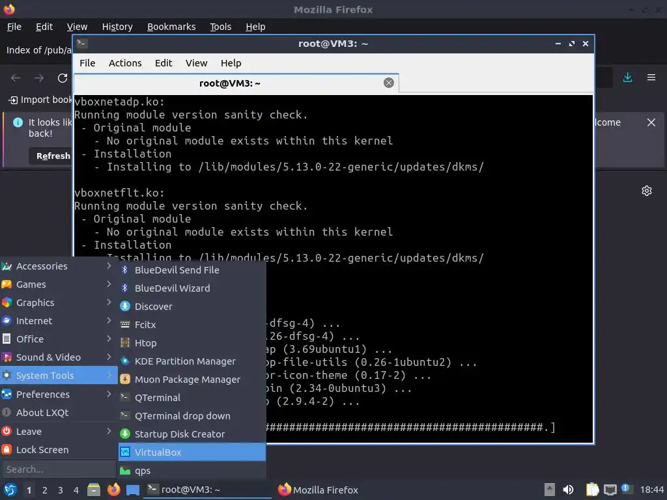
Task: Expand the Leave submenu
Action: tap(59, 431)
